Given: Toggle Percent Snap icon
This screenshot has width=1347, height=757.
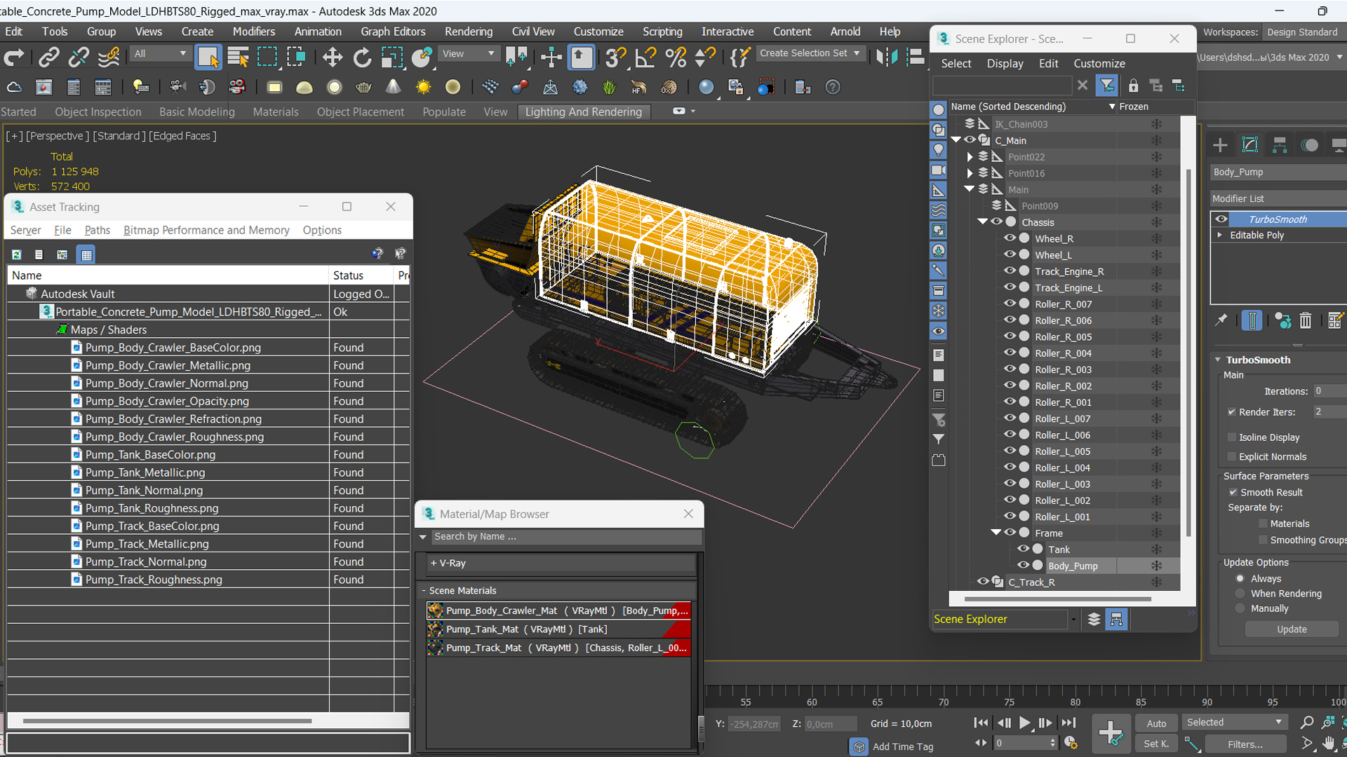Looking at the screenshot, I should coord(676,57).
